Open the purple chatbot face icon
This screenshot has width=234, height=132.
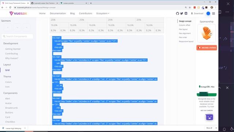[x=210, y=117]
